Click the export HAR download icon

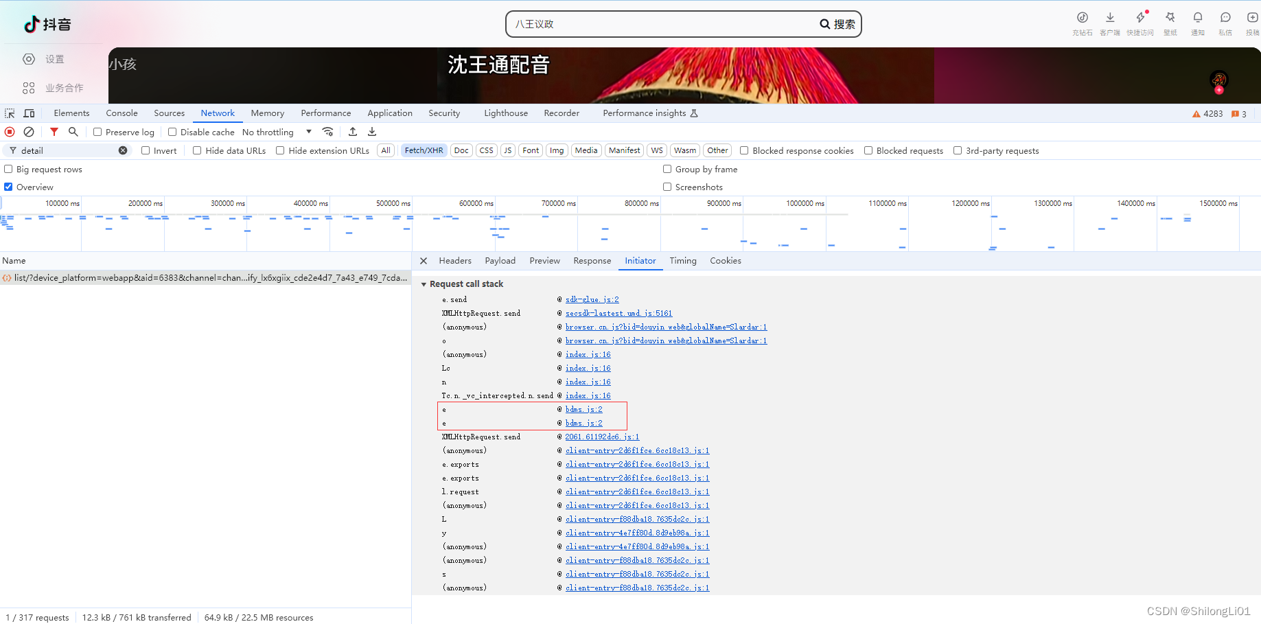372,132
